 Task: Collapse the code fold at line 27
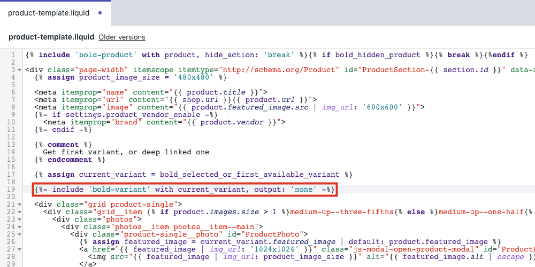click(x=19, y=249)
